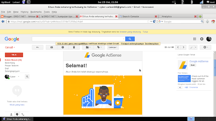216x121 pixels.
Task: Switch to the Analytics tab
Action: pos(178,16)
